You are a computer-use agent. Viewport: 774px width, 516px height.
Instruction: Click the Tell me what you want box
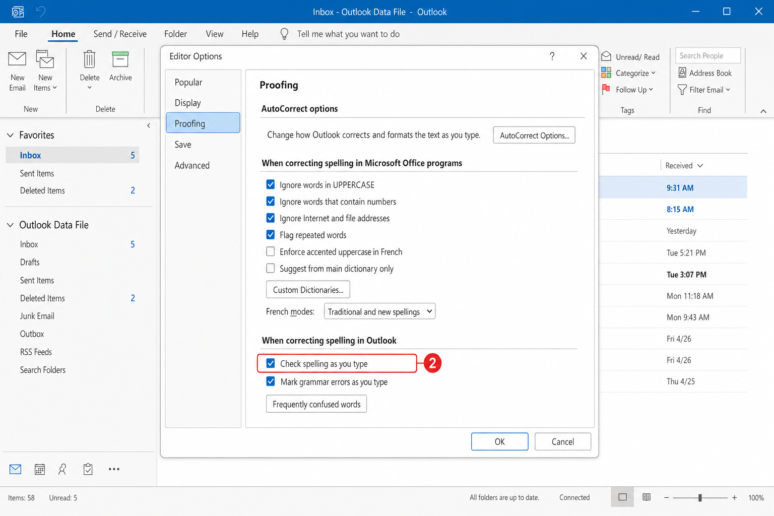coord(348,34)
